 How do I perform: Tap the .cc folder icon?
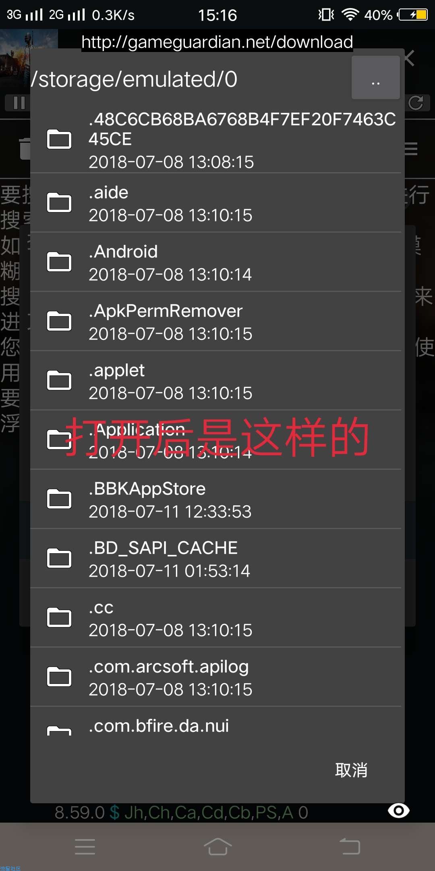pyautogui.click(x=59, y=618)
